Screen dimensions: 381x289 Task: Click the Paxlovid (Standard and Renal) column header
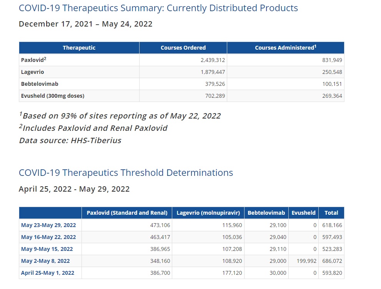[x=127, y=213]
